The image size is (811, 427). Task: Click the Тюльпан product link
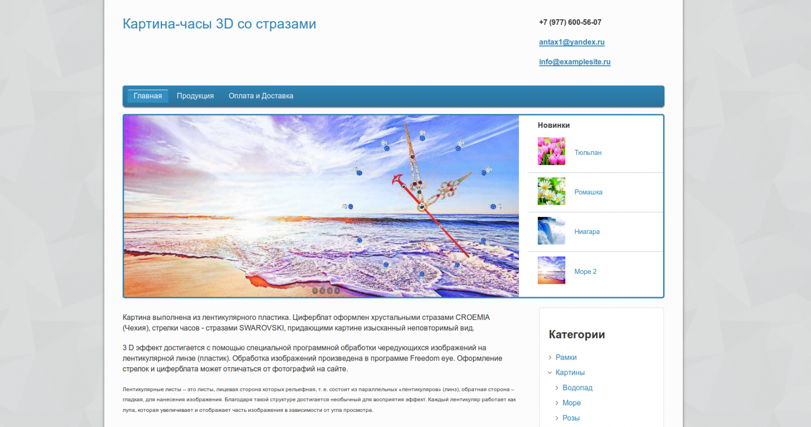click(588, 153)
